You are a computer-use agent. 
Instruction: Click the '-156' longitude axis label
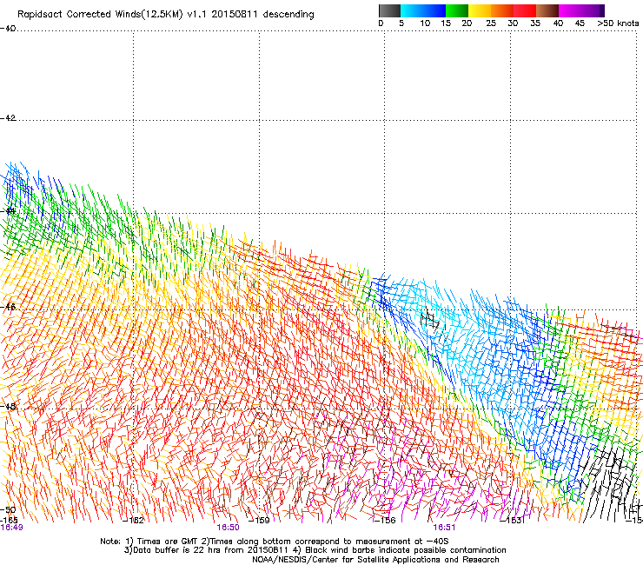(385, 521)
